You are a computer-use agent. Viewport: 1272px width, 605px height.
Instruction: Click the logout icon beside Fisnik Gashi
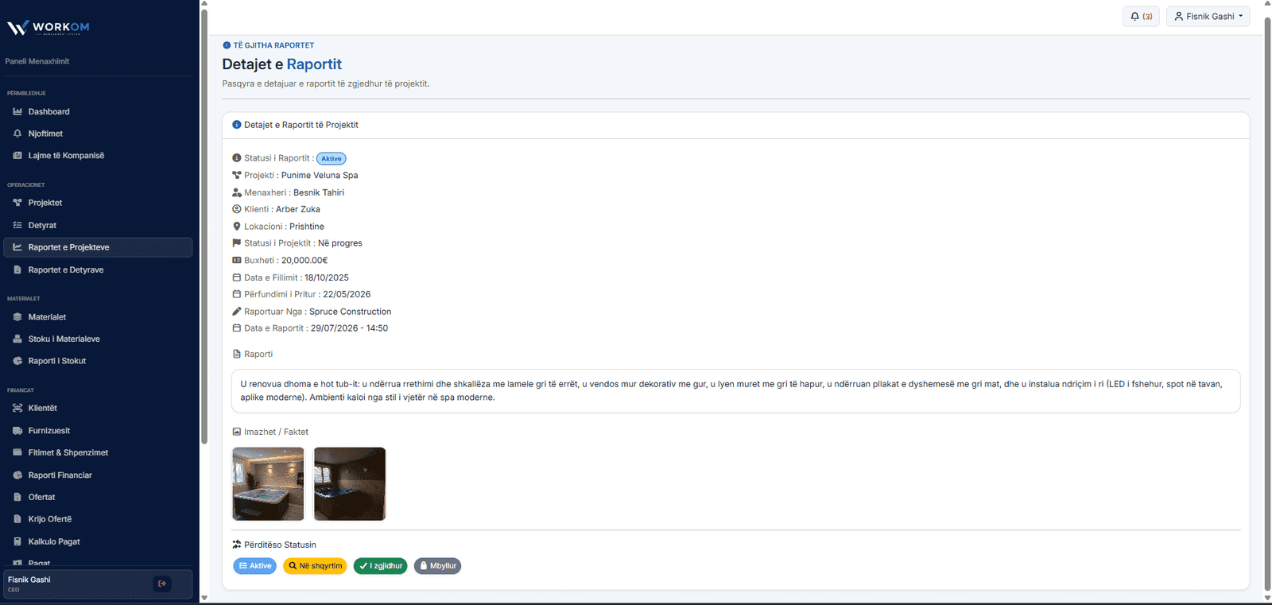pyautogui.click(x=162, y=584)
